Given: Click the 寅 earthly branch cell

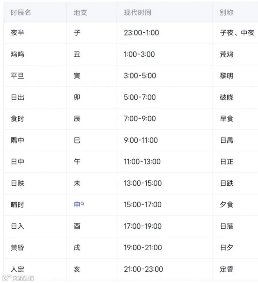Looking at the screenshot, I should click(x=77, y=76).
